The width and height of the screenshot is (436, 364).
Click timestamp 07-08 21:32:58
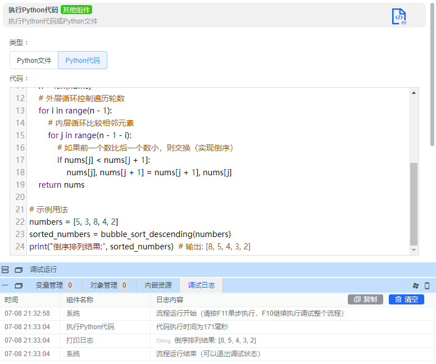(27, 313)
